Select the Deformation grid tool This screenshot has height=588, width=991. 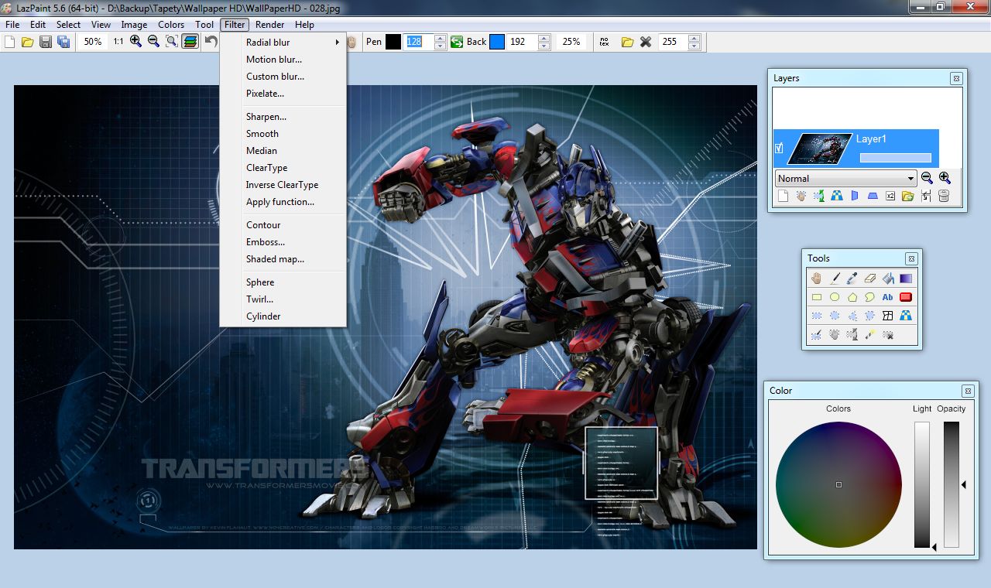point(888,316)
